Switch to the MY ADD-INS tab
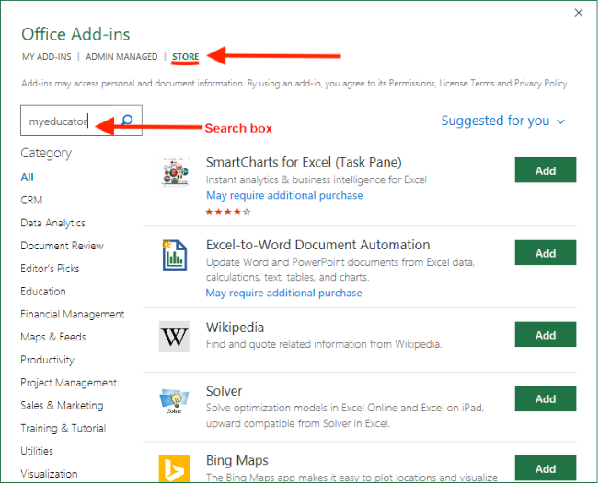The image size is (599, 484). [47, 57]
